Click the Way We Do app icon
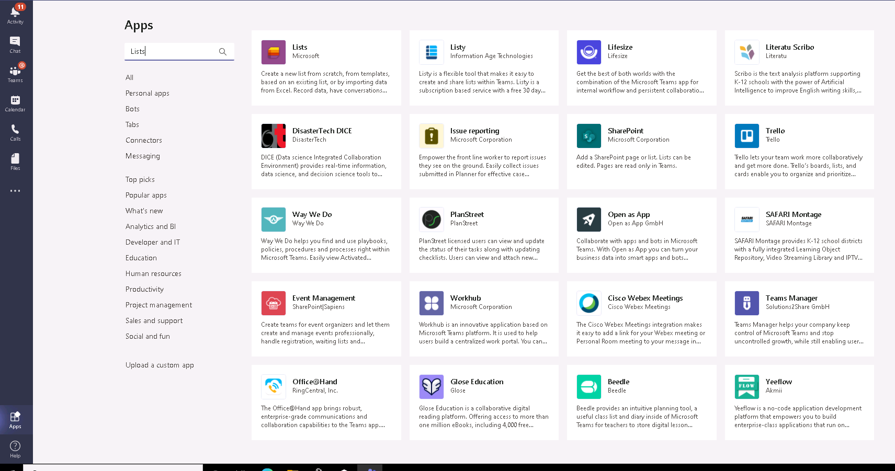The image size is (895, 471). (274, 220)
